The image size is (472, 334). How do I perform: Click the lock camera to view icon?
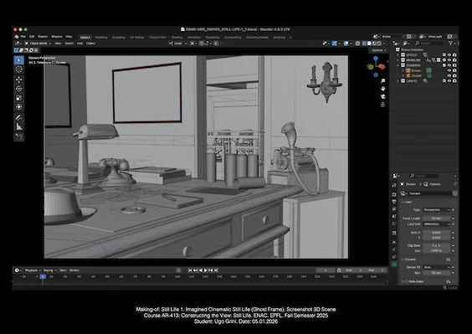click(x=382, y=104)
